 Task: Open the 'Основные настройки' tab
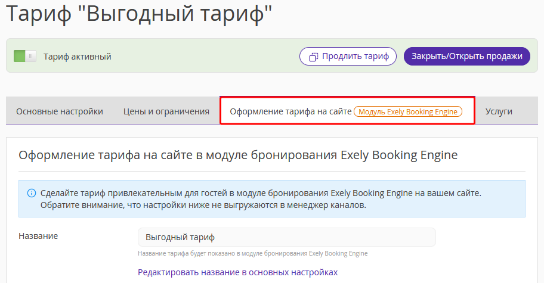(60, 111)
